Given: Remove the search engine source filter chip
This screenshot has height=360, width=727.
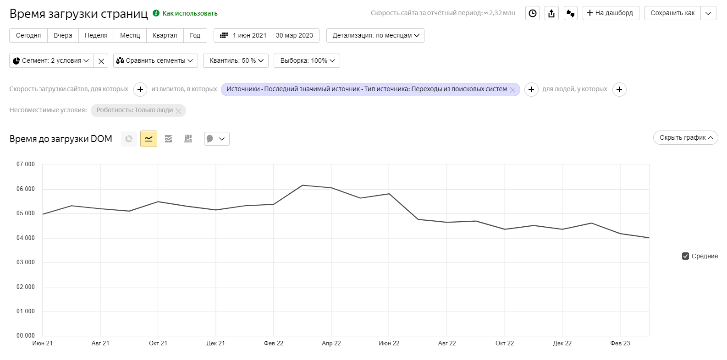Looking at the screenshot, I should pyautogui.click(x=513, y=90).
